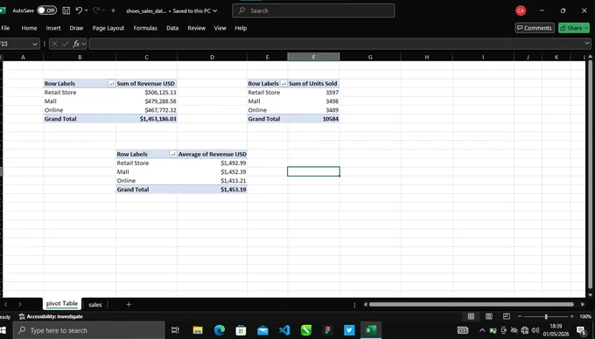The width and height of the screenshot is (595, 339).
Task: Open the Customize Quick Access Toolbar dropdown
Action: (113, 10)
